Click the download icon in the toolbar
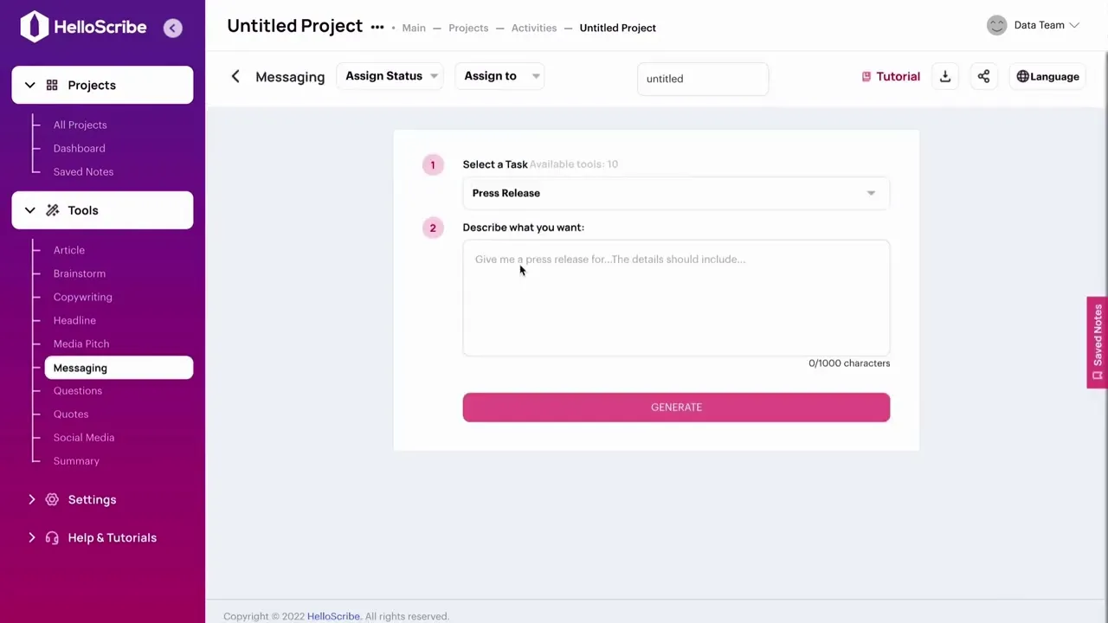This screenshot has width=1108, height=623. pos(945,77)
